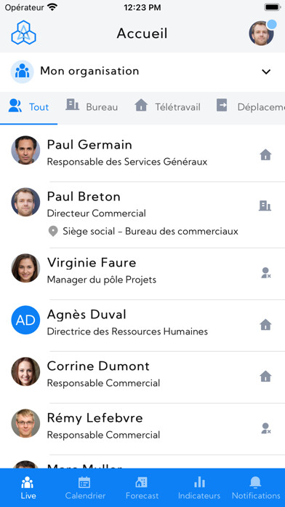Select the Tout filter tab
285x507 pixels.
pyautogui.click(x=29, y=107)
